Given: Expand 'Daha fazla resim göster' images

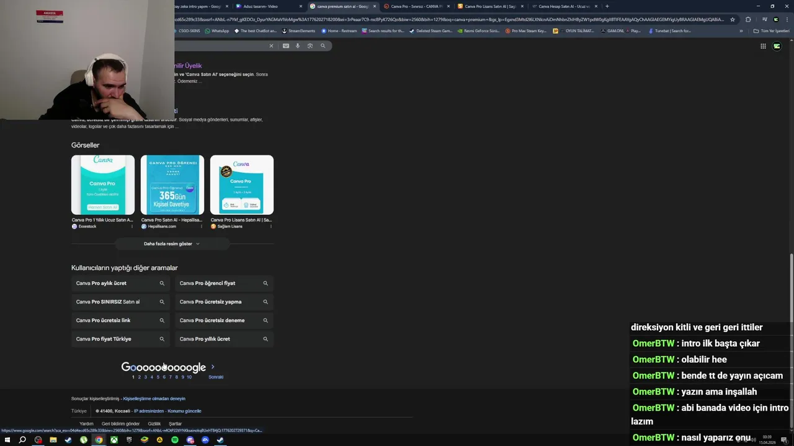Looking at the screenshot, I should 172,244.
